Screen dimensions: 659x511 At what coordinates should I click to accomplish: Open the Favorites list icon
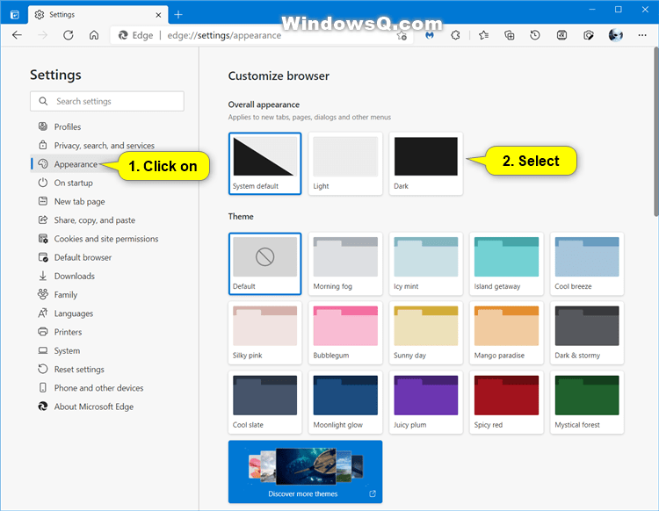483,35
